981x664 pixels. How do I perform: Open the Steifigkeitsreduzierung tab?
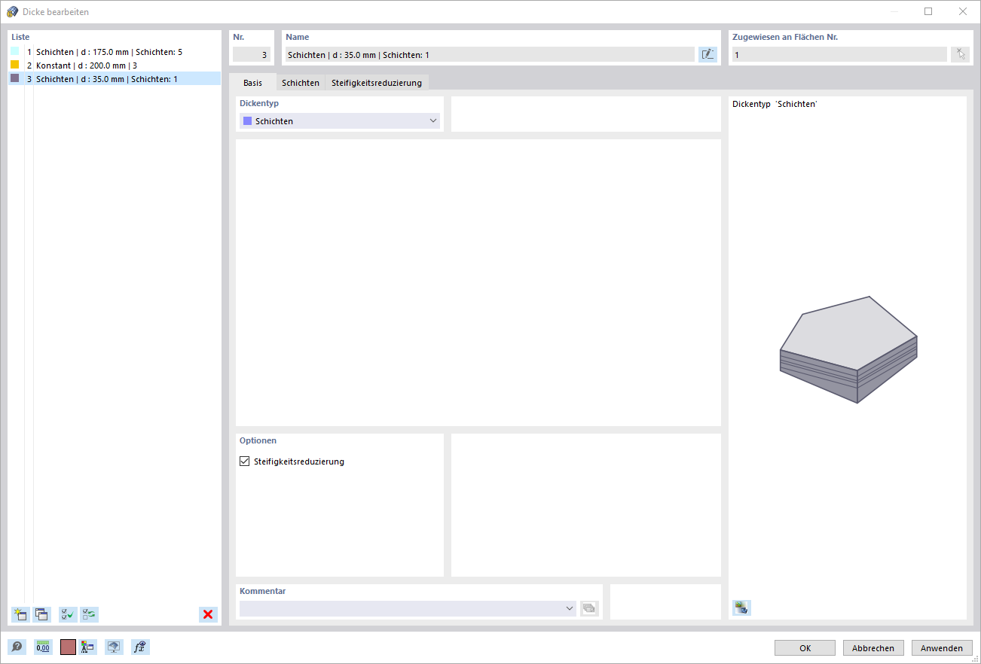pos(377,83)
